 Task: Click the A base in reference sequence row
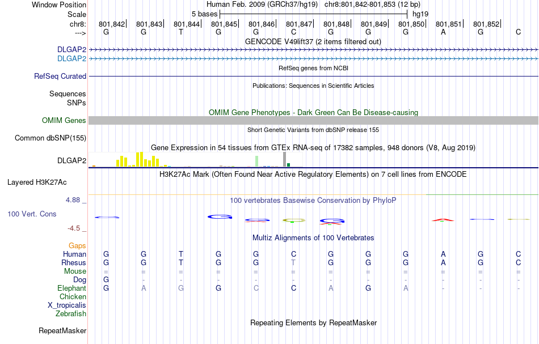point(443,32)
